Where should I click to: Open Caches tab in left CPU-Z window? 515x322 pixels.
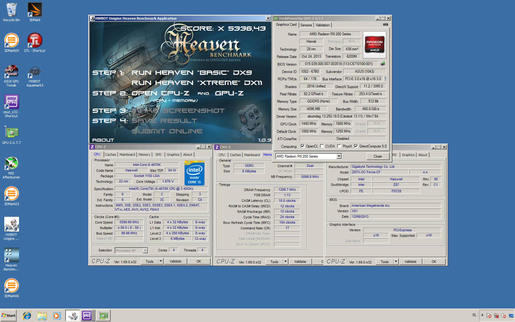(x=111, y=155)
